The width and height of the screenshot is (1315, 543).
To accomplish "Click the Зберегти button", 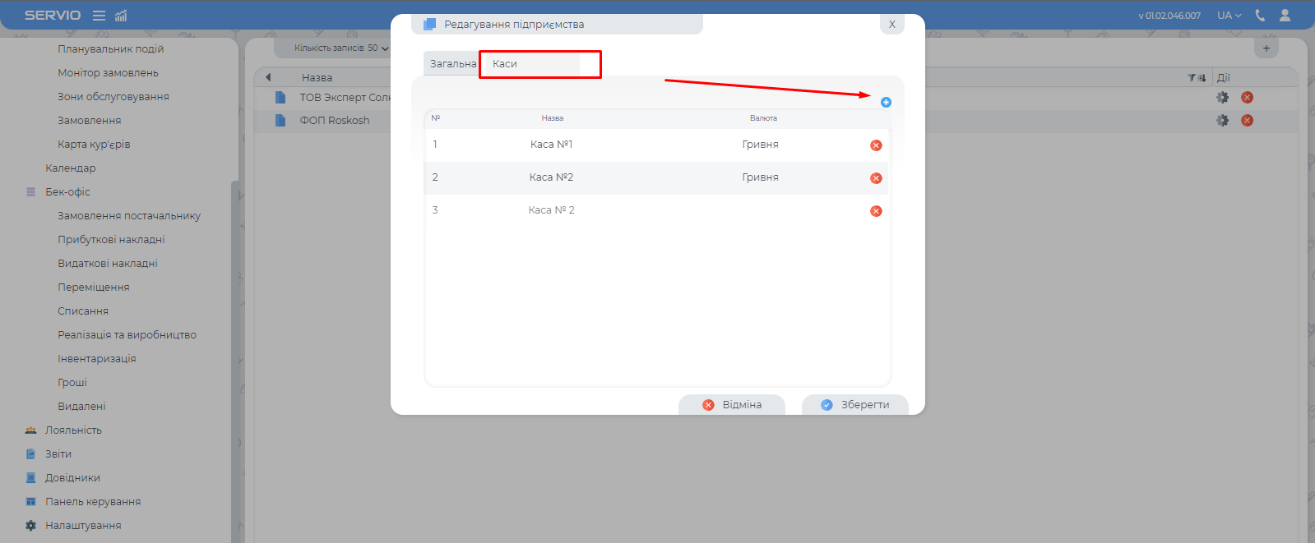I will 855,405.
